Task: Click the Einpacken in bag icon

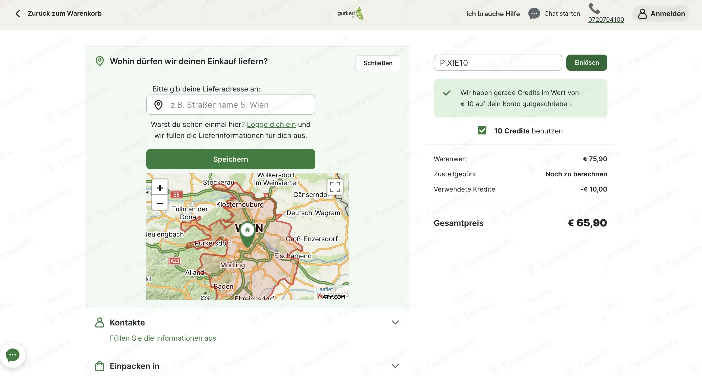Action: [99, 366]
